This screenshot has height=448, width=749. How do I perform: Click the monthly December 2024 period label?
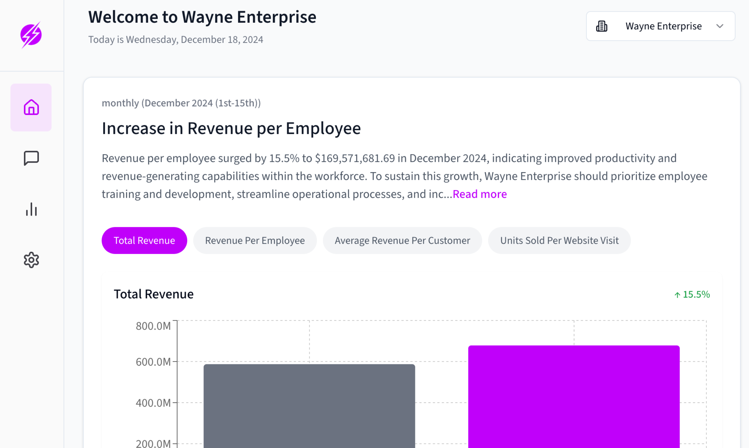(x=181, y=103)
